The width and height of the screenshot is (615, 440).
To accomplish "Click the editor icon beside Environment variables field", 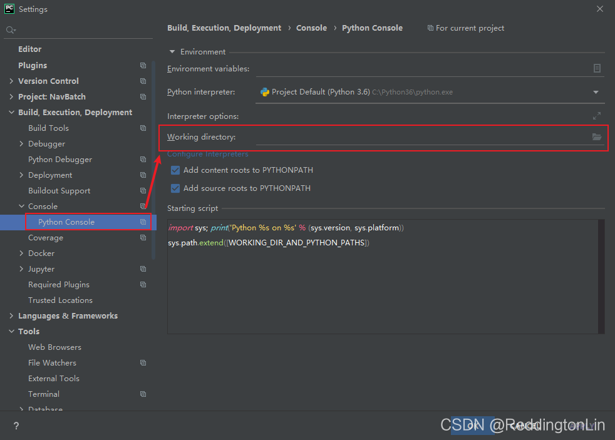I will pyautogui.click(x=596, y=68).
